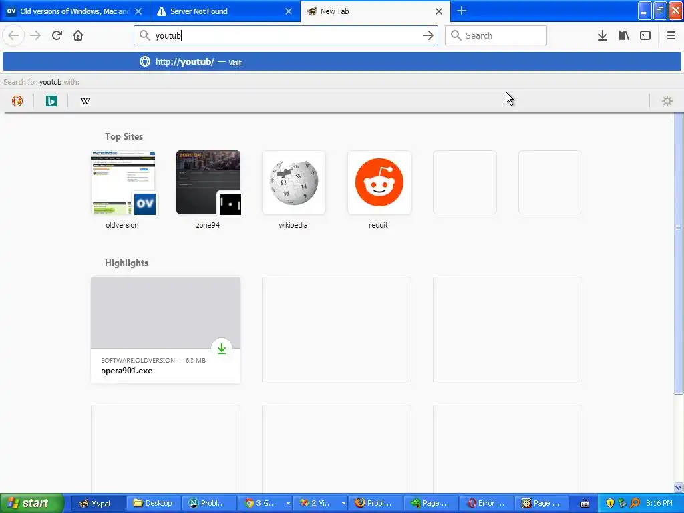Click the Highlights heading
The image size is (684, 513).
tap(126, 263)
